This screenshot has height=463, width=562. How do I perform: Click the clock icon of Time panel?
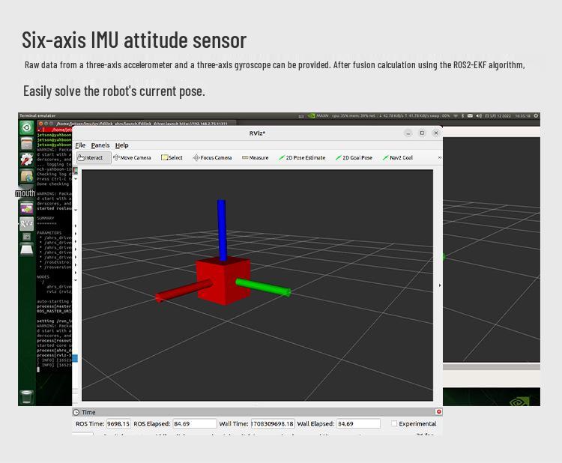76,412
